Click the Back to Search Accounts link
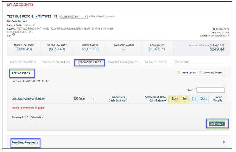The height and width of the screenshot is (152, 236). (x=102, y=16)
